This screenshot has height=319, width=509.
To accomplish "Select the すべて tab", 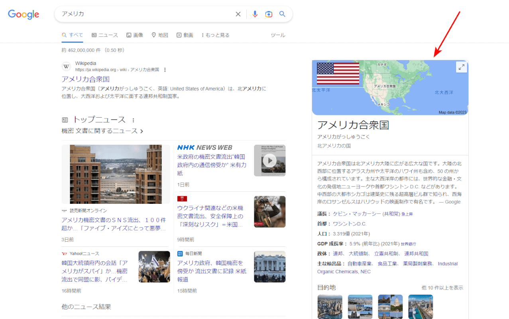I will 72,35.
